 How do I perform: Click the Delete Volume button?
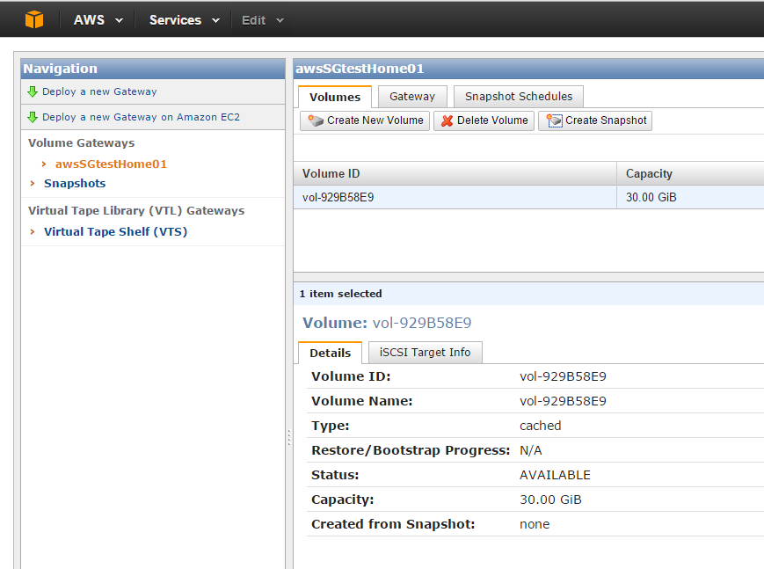(484, 120)
